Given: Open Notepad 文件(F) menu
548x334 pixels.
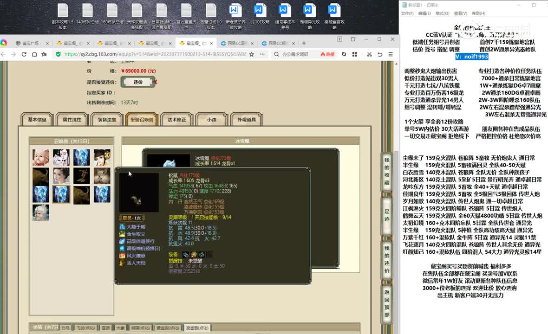Looking at the screenshot, I should coord(407,13).
